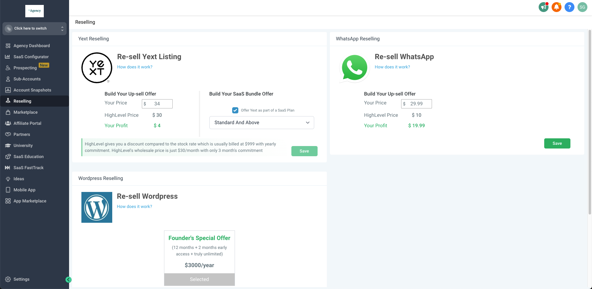Open the SG user avatar menu
The height and width of the screenshot is (289, 592).
(x=582, y=7)
